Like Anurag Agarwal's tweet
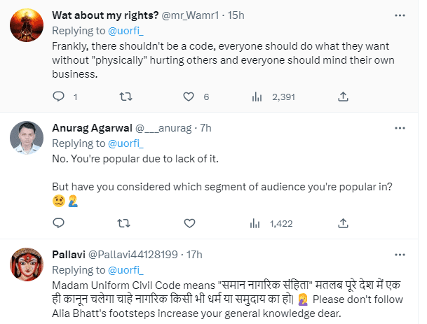Image resolution: width=427 pixels, height=324 pixels. (x=189, y=223)
